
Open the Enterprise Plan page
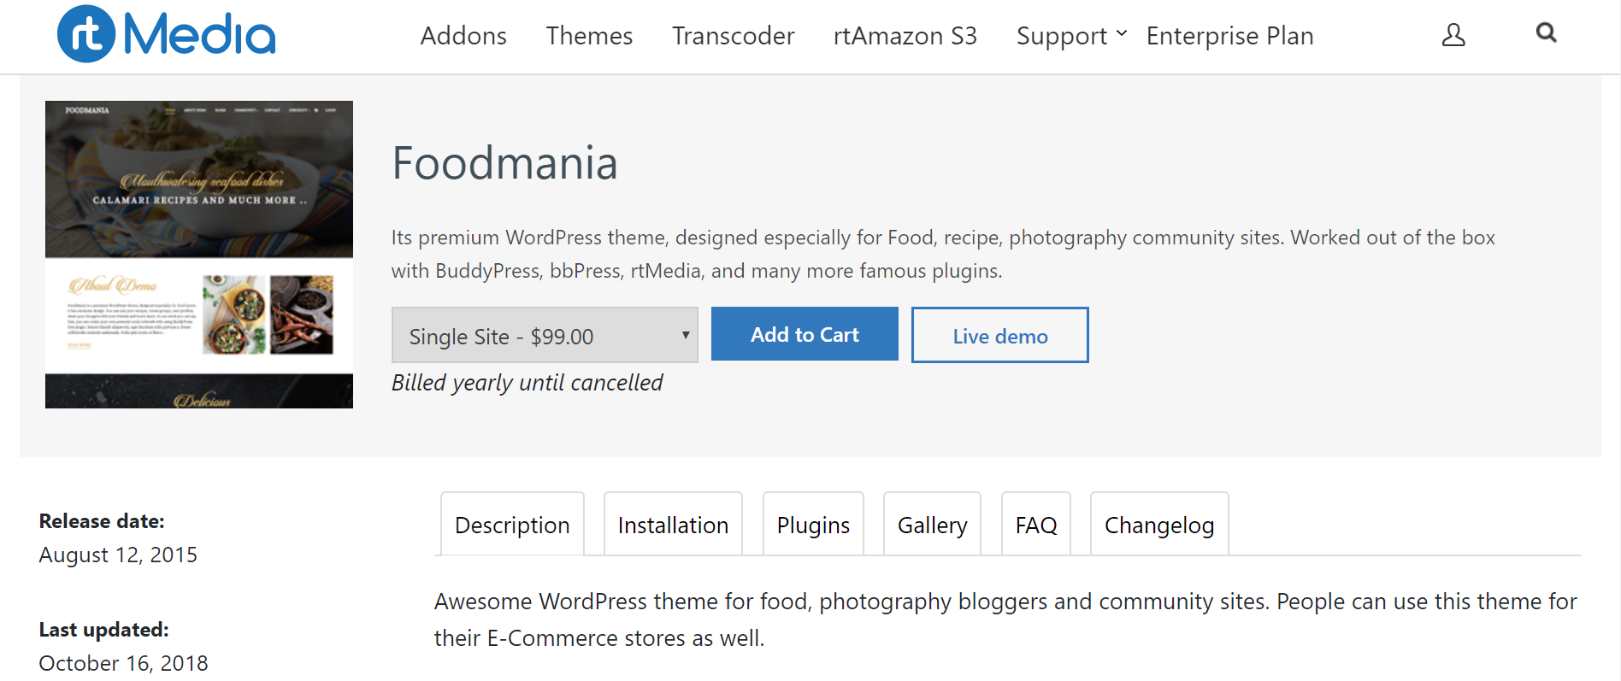(1229, 36)
